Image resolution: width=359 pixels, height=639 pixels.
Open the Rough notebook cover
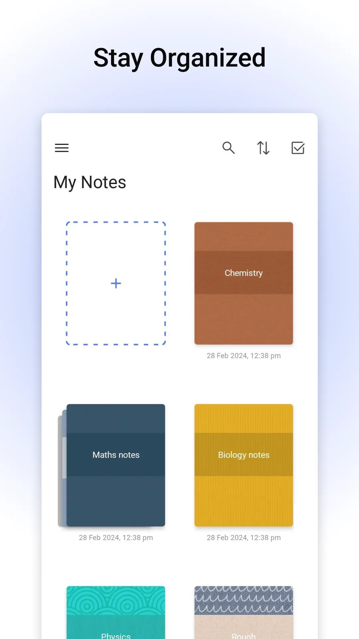(x=244, y=612)
